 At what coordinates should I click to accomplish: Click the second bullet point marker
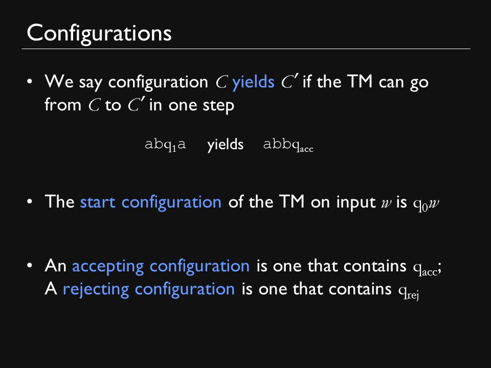[30, 201]
